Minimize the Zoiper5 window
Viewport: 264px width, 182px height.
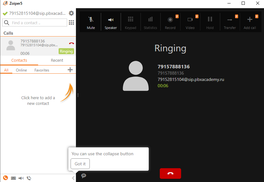pyautogui.click(x=229, y=3)
